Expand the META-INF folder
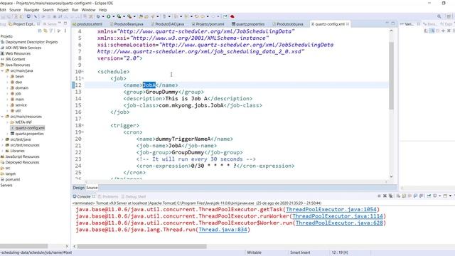This screenshot has width=455, height=256. 7,122
